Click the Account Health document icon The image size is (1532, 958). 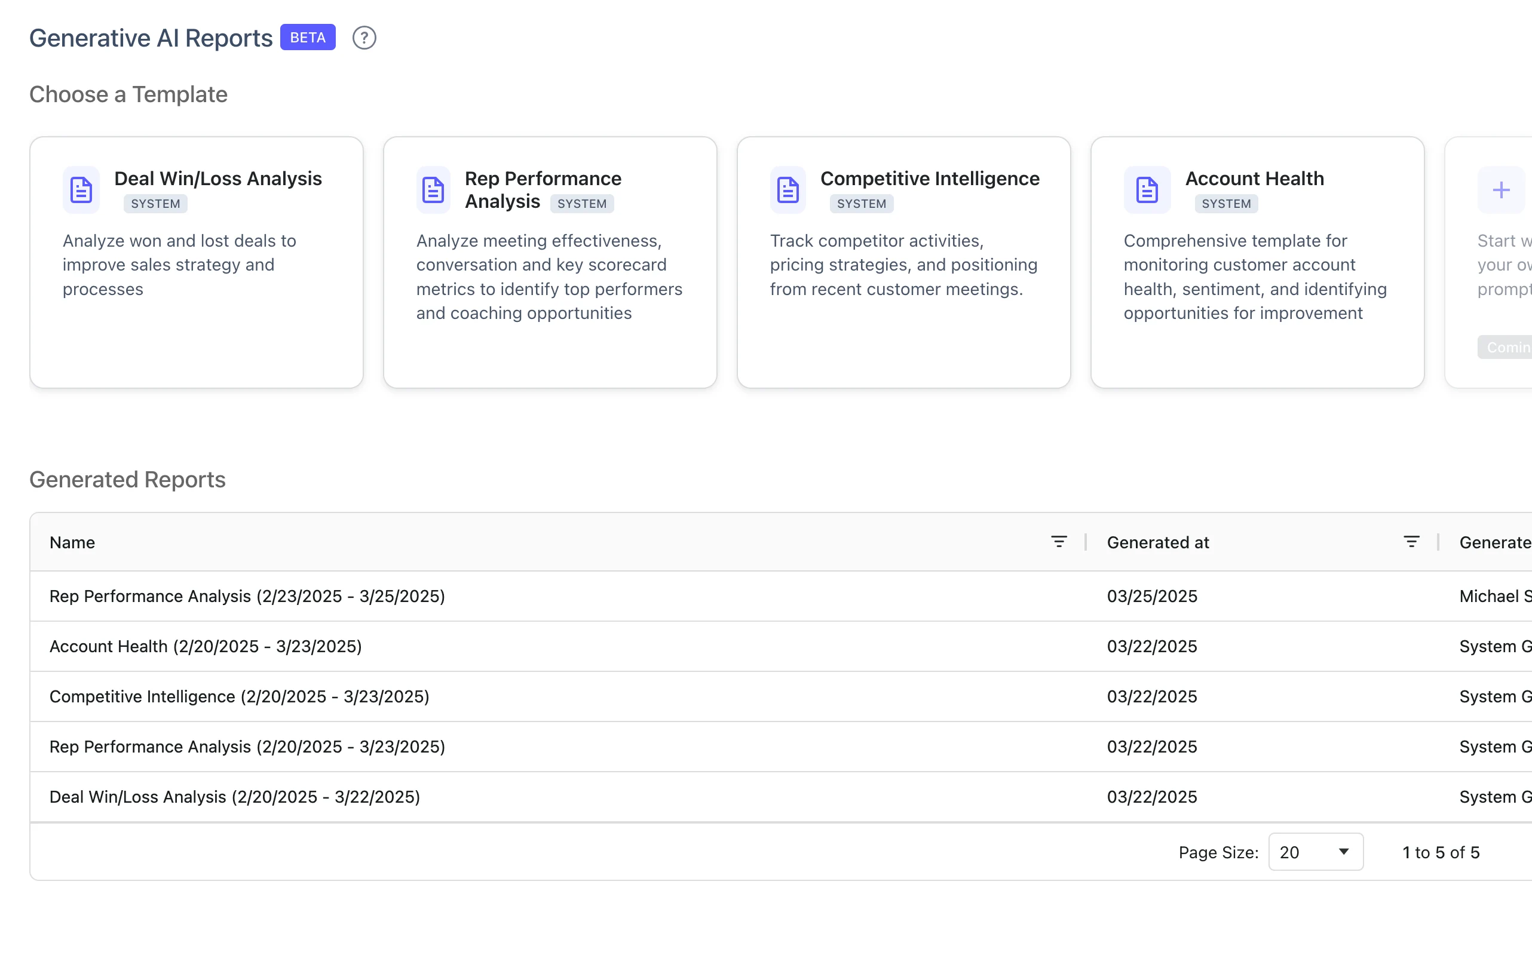click(x=1147, y=190)
